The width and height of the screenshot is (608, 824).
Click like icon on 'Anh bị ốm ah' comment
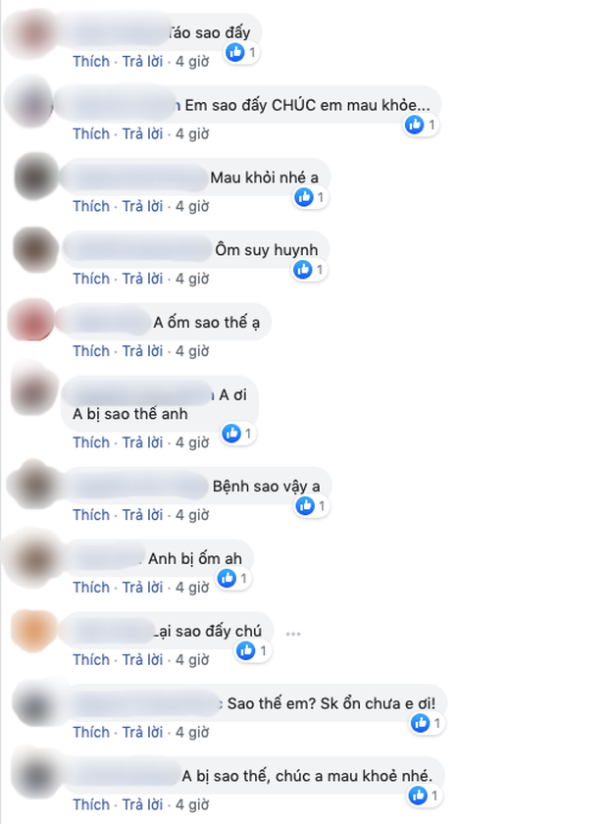tap(227, 579)
